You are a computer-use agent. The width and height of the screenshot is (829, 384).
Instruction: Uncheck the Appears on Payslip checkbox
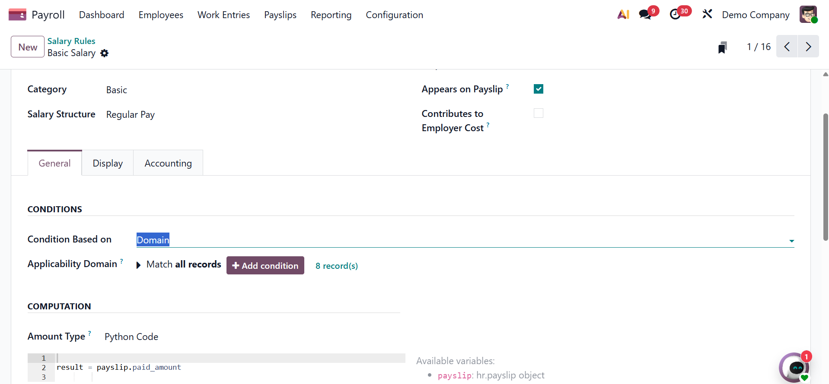pyautogui.click(x=539, y=89)
